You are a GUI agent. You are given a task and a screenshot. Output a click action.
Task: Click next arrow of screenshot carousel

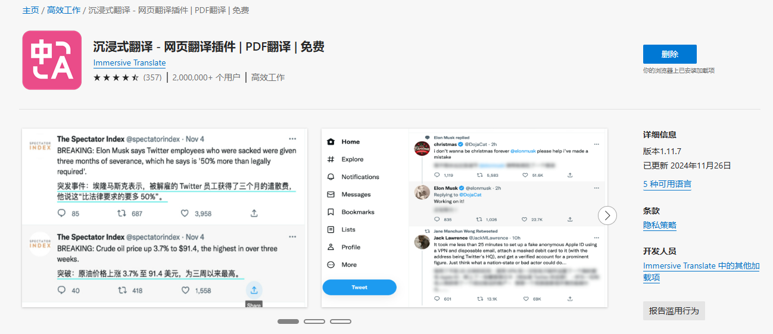(607, 215)
